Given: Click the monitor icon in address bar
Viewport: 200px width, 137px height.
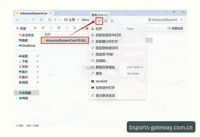Looking at the screenshot, I should [50, 20].
